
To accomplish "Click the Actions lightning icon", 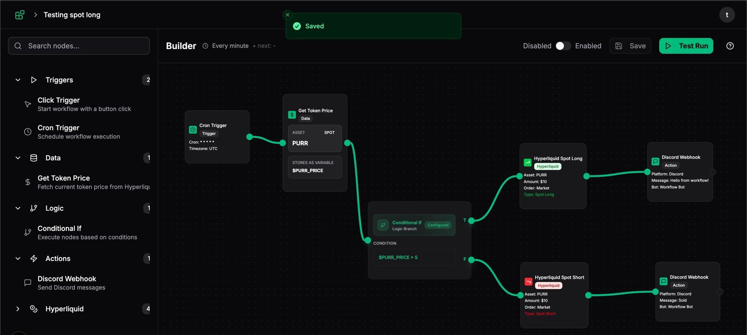I will pyautogui.click(x=34, y=258).
